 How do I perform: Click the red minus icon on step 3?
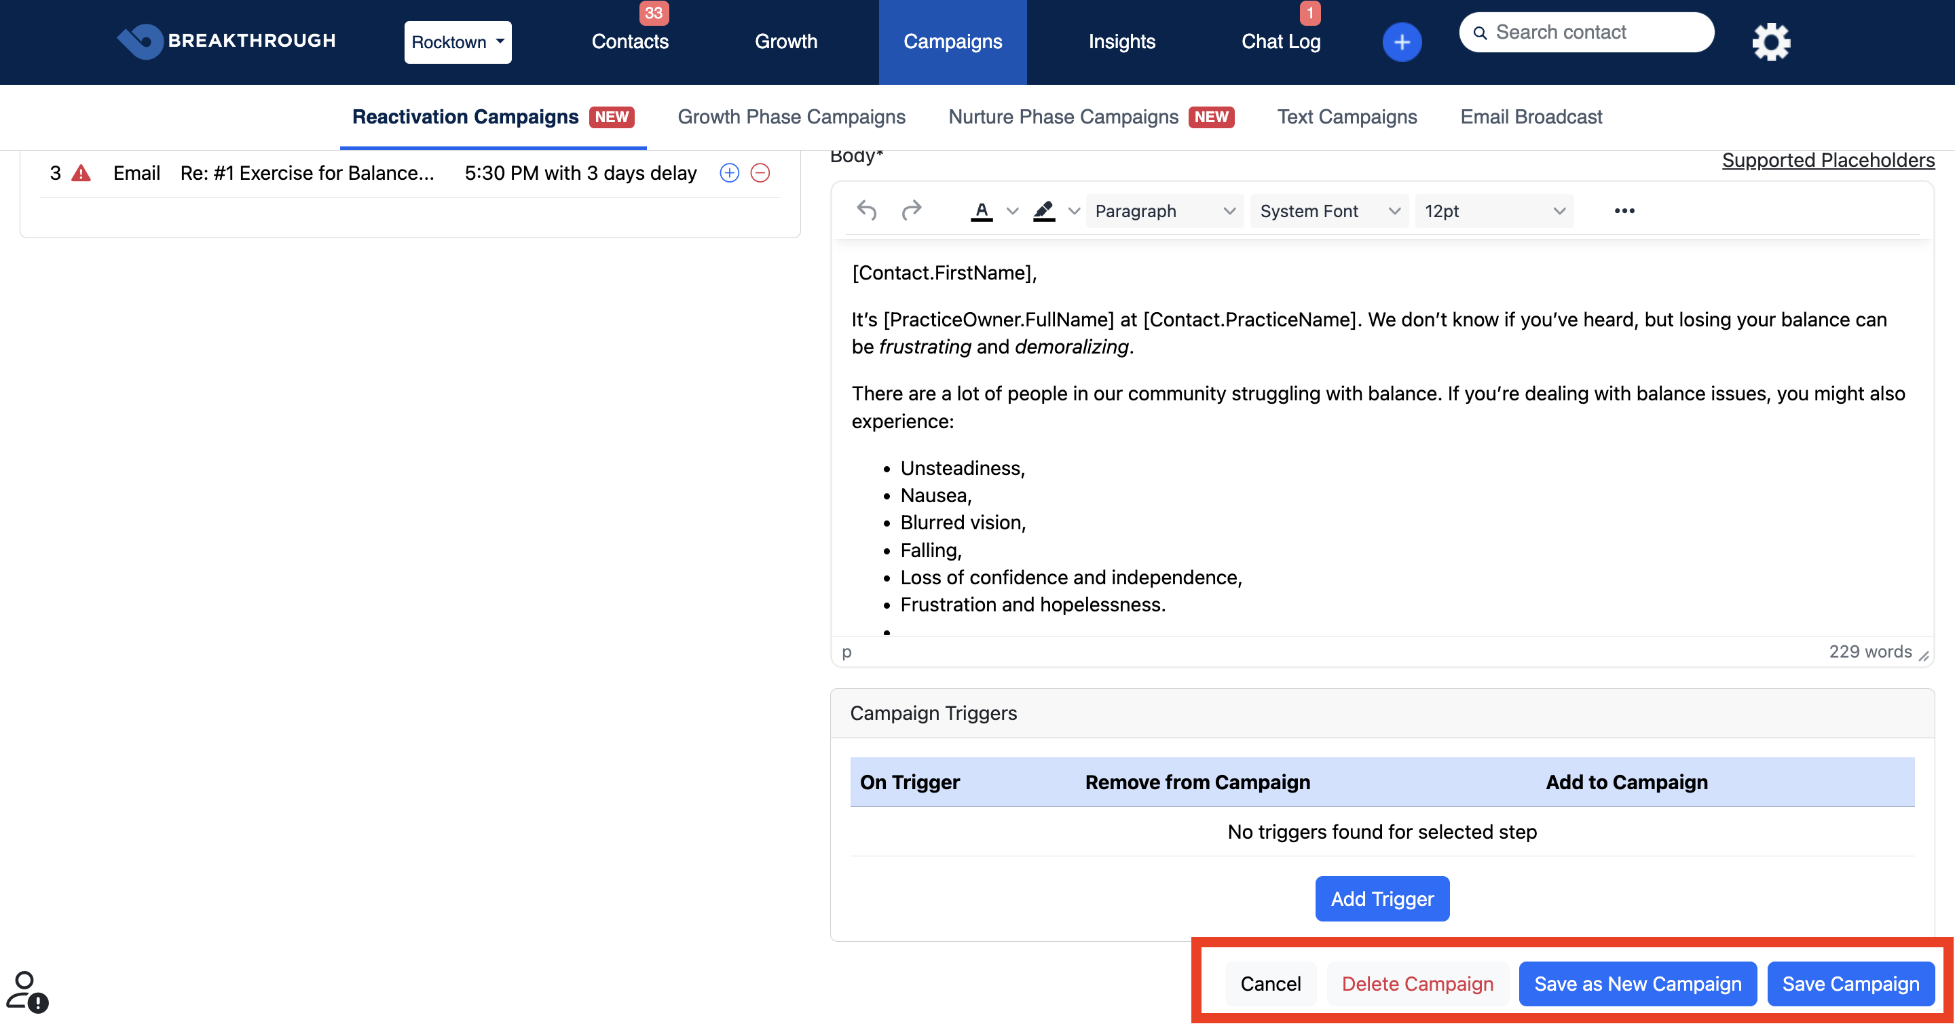point(760,173)
